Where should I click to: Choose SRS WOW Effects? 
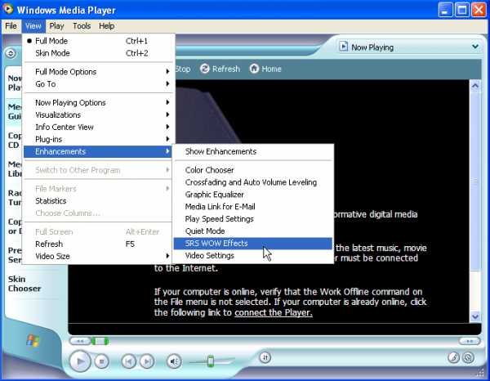[253, 244]
